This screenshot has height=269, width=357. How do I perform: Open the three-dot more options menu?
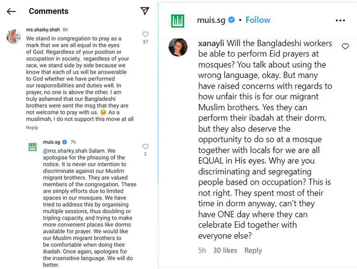[x=340, y=20]
